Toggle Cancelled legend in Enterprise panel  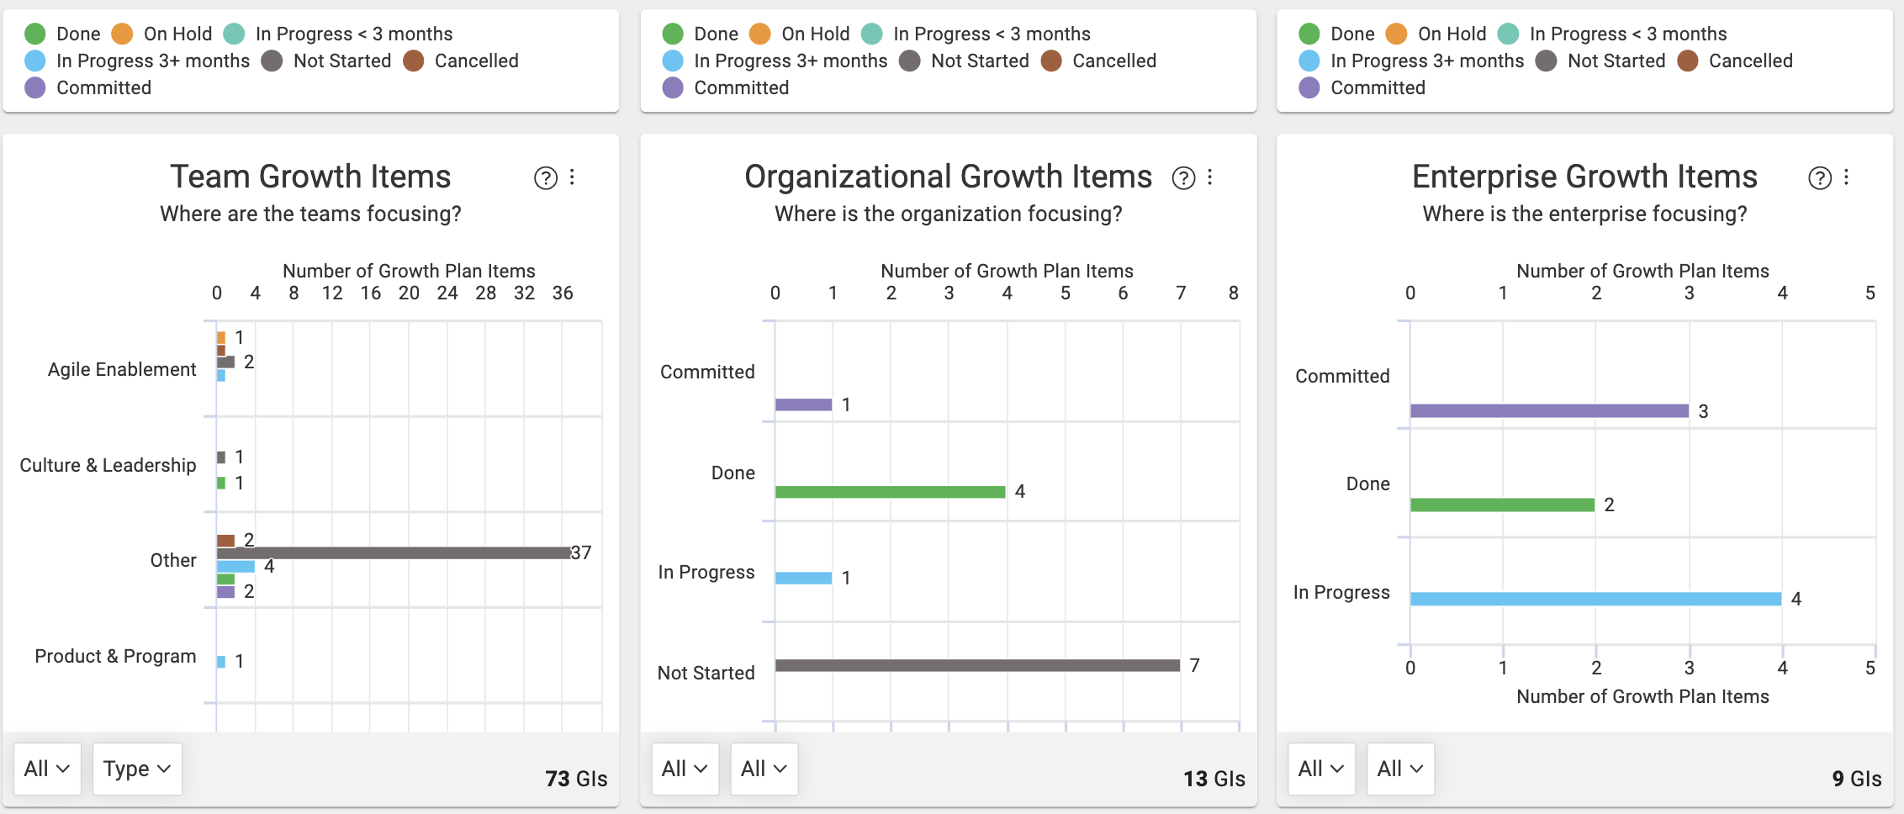(x=1735, y=61)
